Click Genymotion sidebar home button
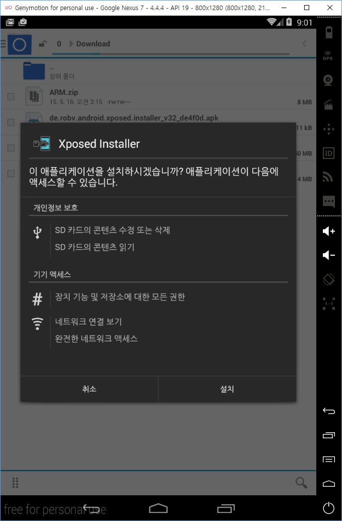The width and height of the screenshot is (342, 521). (x=328, y=484)
